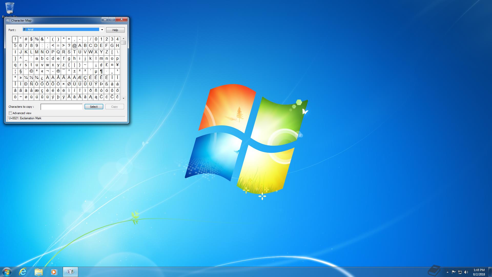Click the character grid scrollbar thumb
Screen dimensions: 492x277
(x=124, y=43)
